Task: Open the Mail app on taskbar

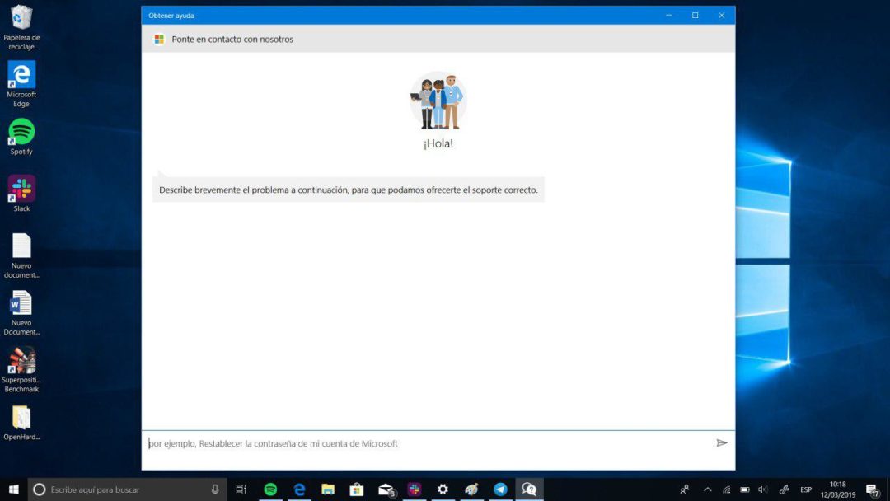Action: tap(386, 489)
